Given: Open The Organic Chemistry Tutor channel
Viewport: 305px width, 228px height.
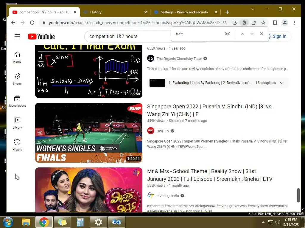Looking at the screenshot, I should tap(179, 58).
